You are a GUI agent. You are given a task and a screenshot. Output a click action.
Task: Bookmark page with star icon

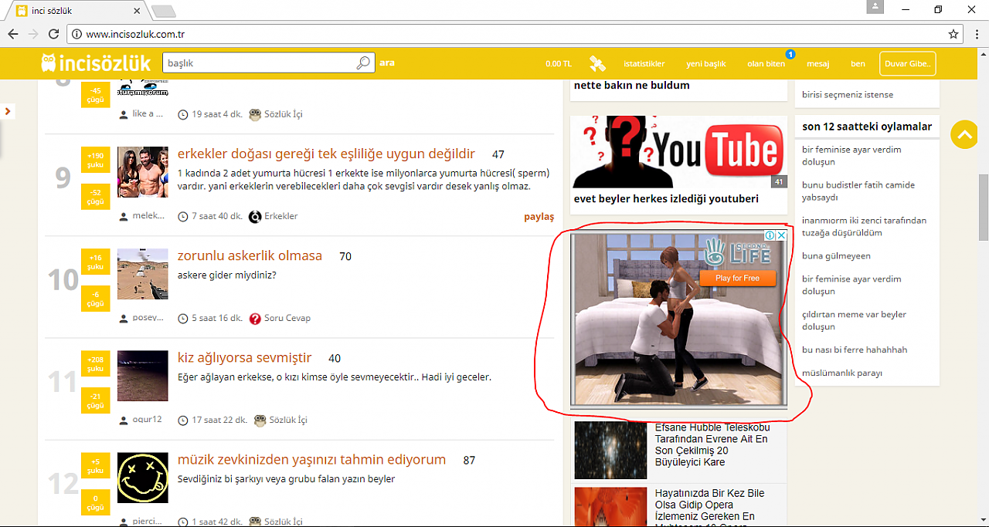coord(953,34)
